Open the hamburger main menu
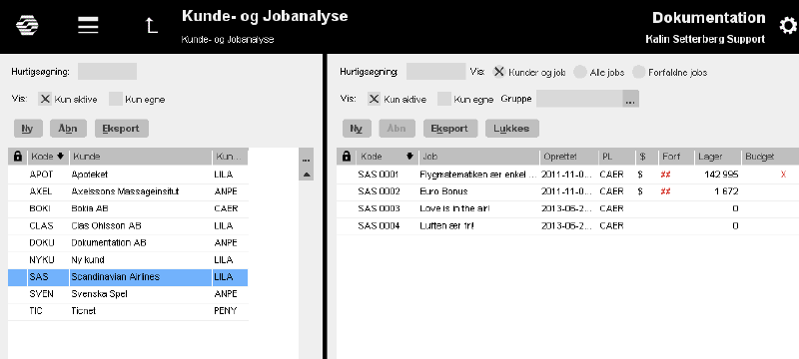Screen dimensions: 799x359 (88, 24)
